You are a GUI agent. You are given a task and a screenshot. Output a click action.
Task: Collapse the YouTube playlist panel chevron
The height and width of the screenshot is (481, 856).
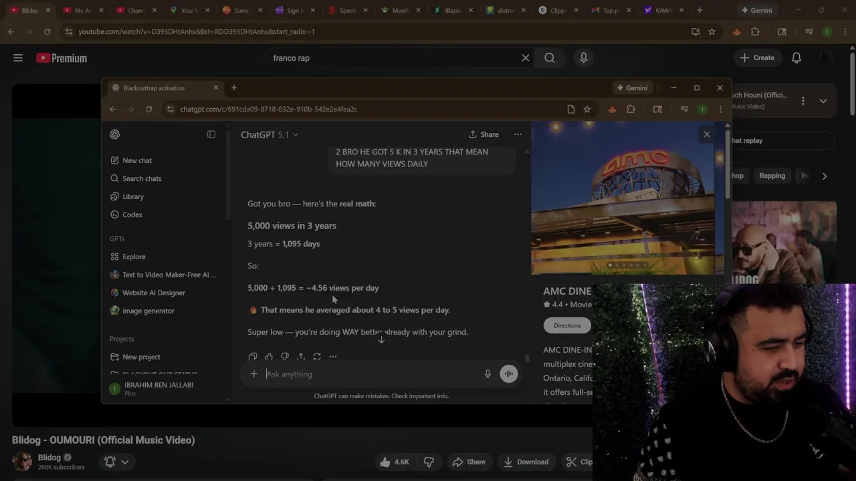coord(823,101)
